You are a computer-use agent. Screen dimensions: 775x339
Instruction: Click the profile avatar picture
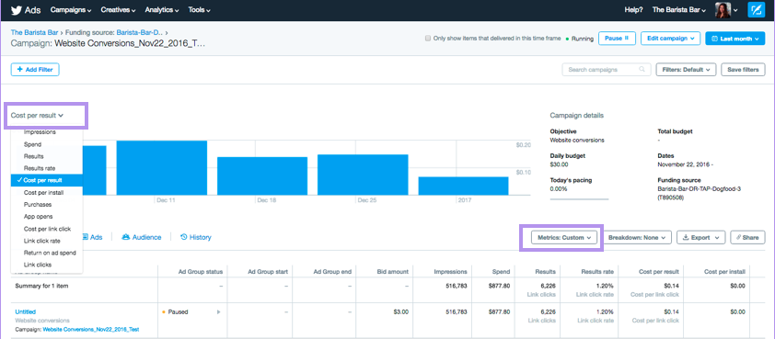(x=723, y=10)
